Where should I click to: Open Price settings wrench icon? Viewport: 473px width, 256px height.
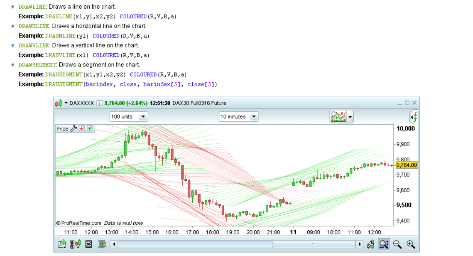click(74, 128)
